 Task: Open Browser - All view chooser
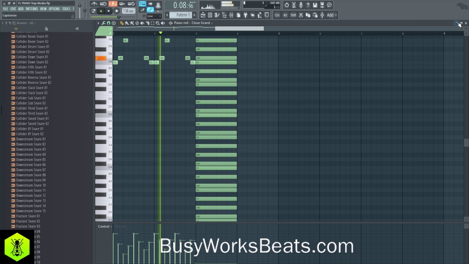coord(25,23)
